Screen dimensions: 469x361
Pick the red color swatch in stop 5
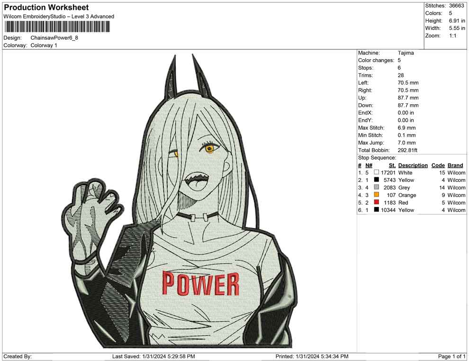(376, 202)
